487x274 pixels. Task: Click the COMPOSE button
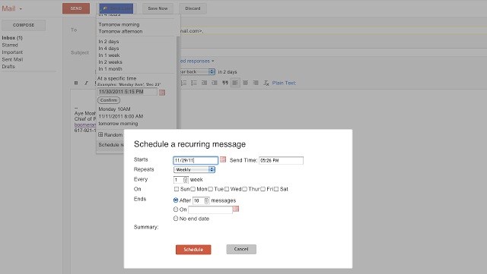24,25
